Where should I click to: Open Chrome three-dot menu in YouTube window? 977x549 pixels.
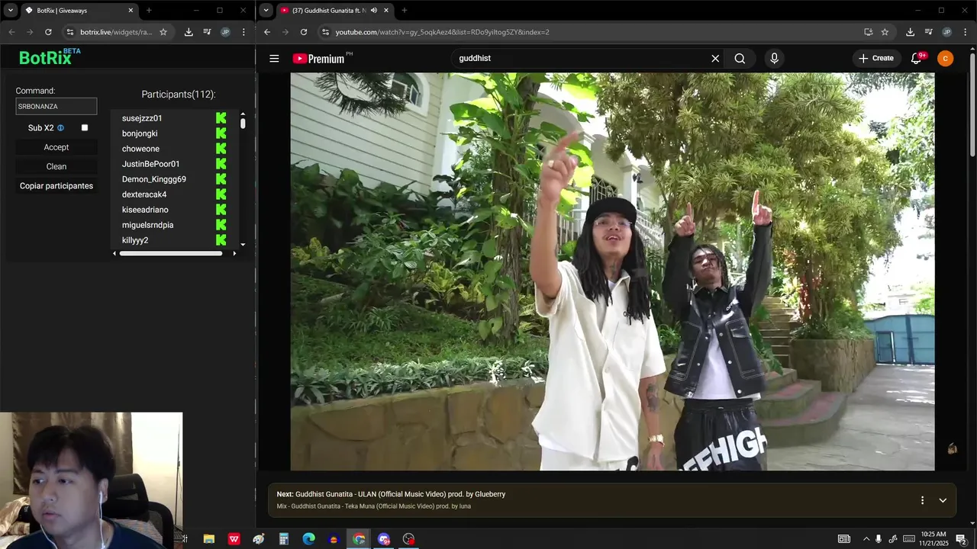point(965,32)
